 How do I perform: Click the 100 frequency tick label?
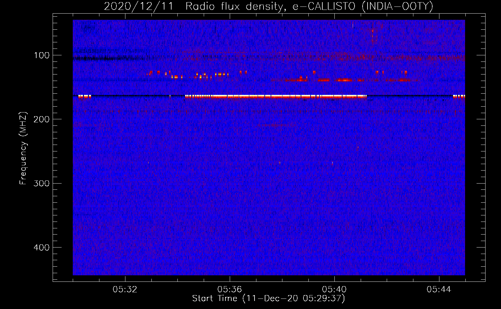coord(41,56)
